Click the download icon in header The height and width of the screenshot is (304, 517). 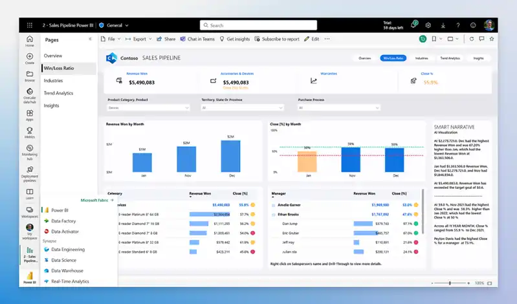(443, 25)
